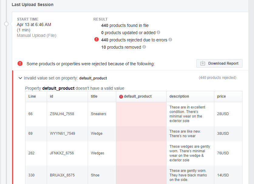This screenshot has height=184, width=254.
Task: Click the 14USD price cell
Action: tap(223, 175)
